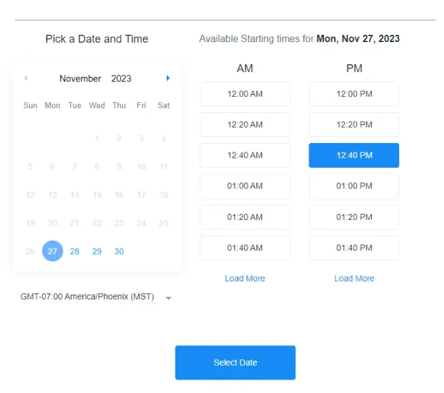Select the 01:40 AM time slot

pyautogui.click(x=245, y=248)
